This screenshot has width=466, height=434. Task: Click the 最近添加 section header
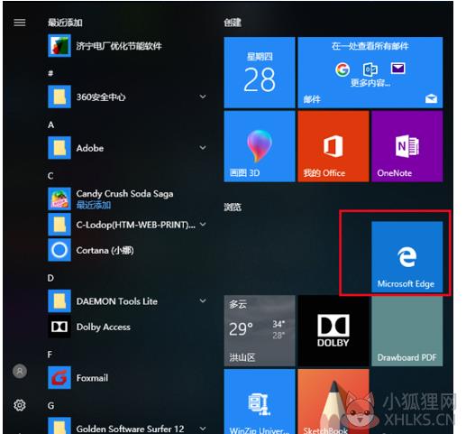tap(65, 23)
